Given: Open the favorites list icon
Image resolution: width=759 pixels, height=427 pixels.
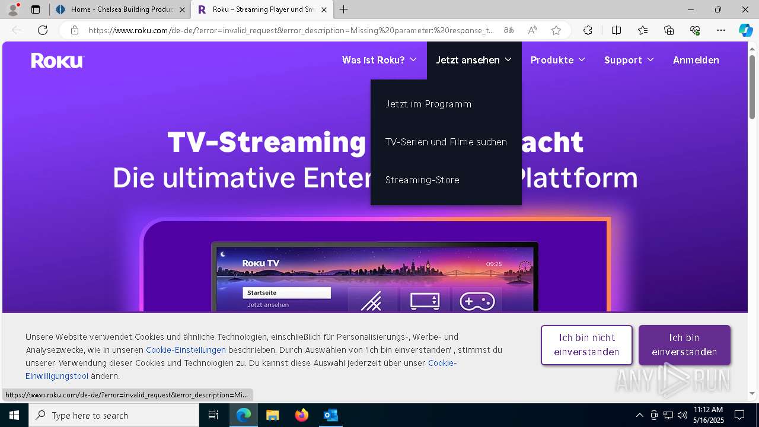Looking at the screenshot, I should [643, 30].
